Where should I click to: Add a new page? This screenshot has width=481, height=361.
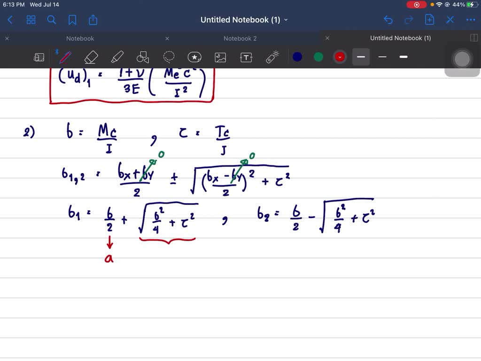(x=429, y=20)
